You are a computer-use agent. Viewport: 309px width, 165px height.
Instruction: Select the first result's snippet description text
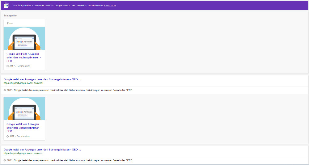73,90
